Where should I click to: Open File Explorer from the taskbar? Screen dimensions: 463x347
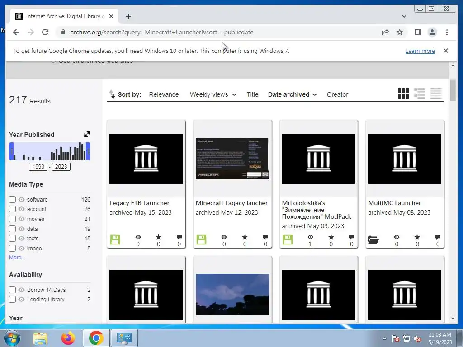40,338
